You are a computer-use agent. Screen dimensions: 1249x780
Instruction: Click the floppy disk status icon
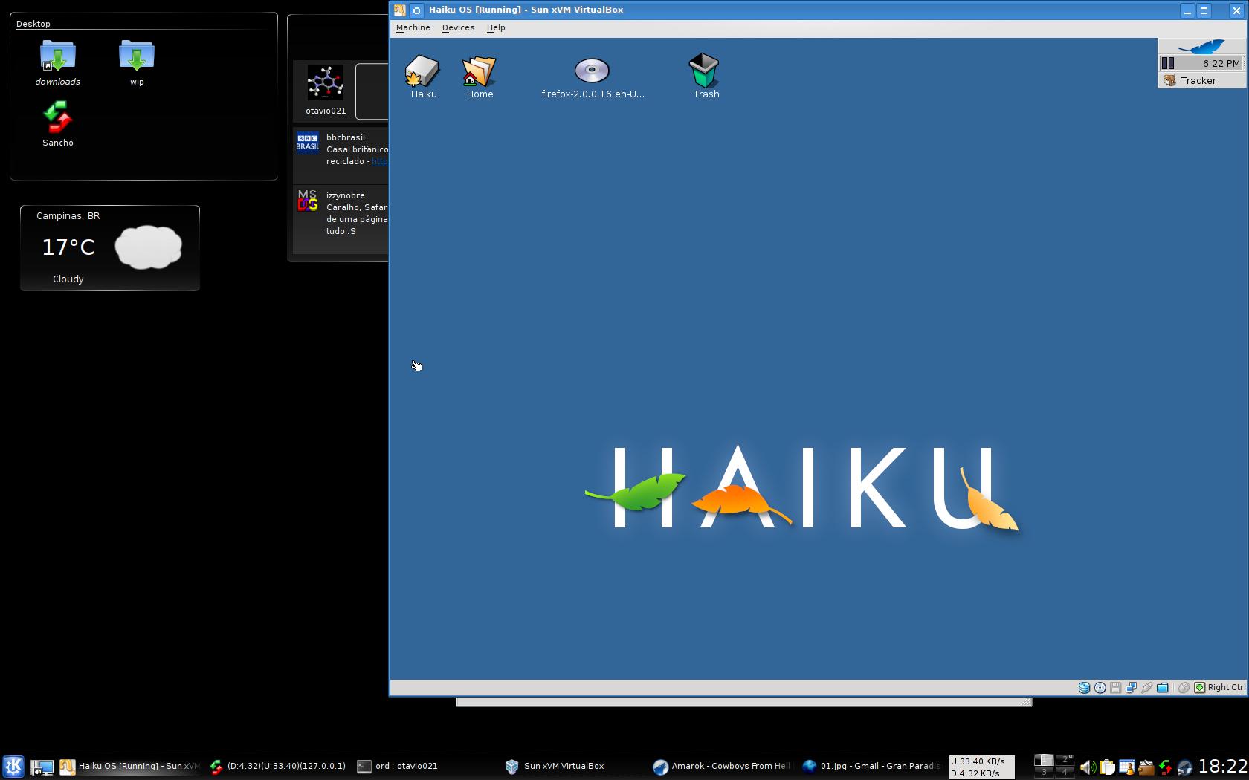point(1115,688)
